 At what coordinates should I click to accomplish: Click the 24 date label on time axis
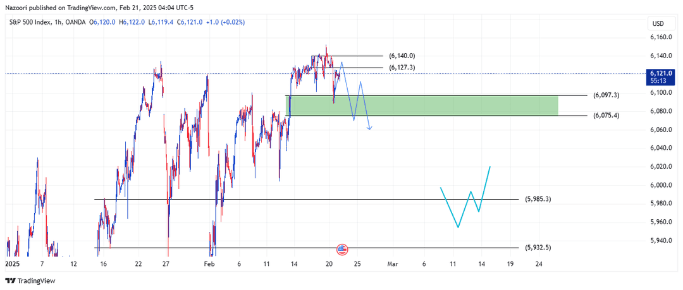click(539, 264)
